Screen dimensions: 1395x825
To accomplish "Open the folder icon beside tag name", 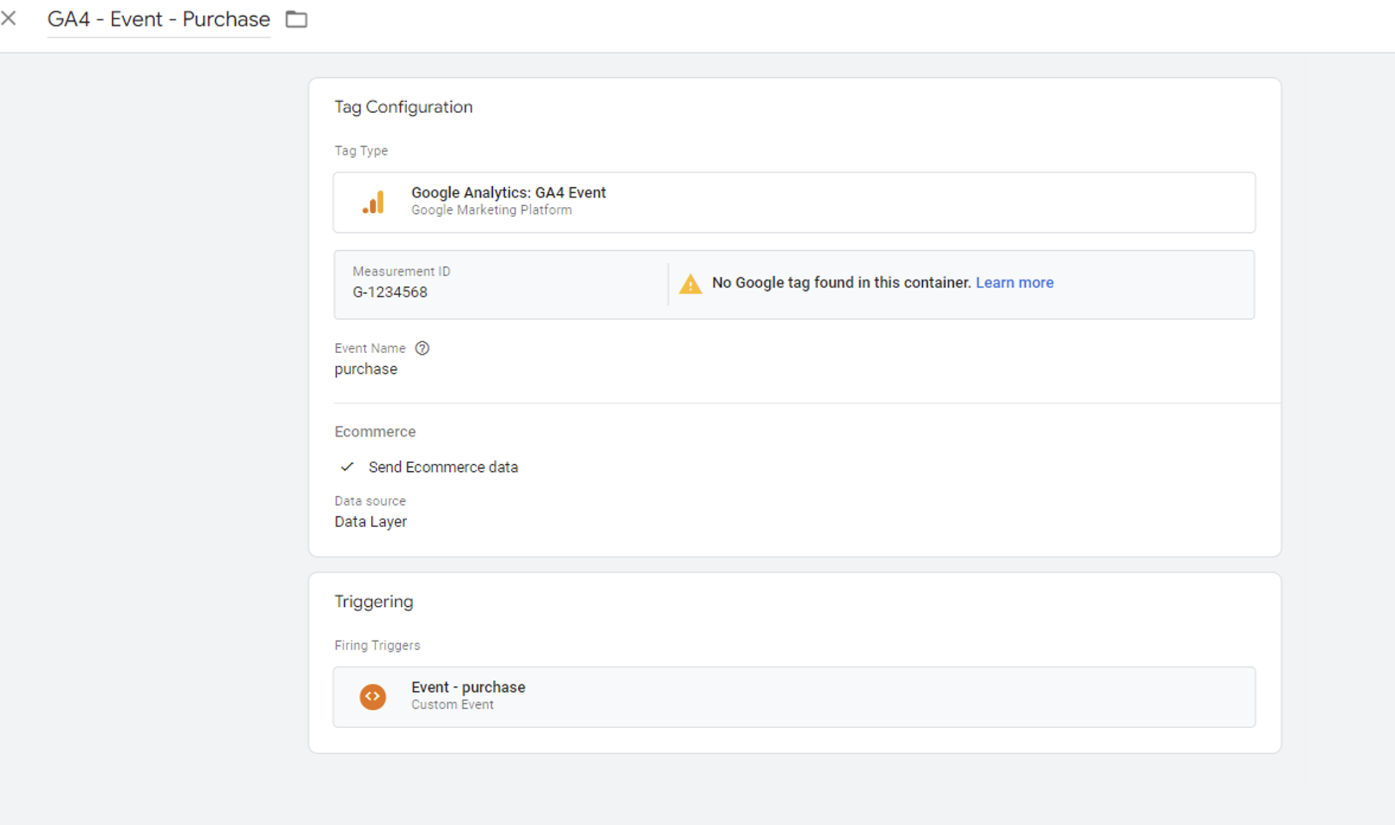I will tap(296, 20).
